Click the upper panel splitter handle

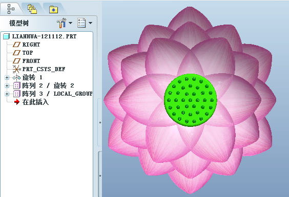click(x=100, y=122)
